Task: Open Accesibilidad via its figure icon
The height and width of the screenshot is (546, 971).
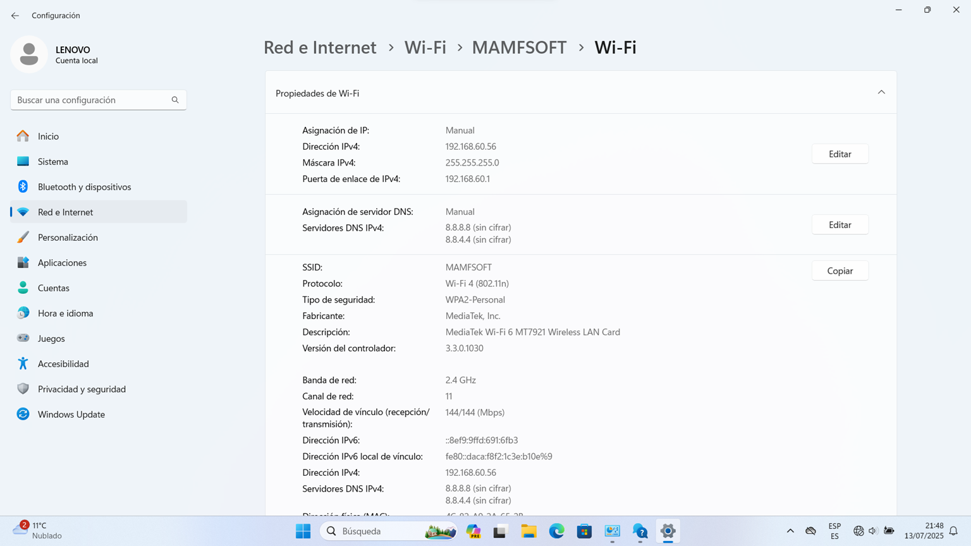Action: (23, 363)
